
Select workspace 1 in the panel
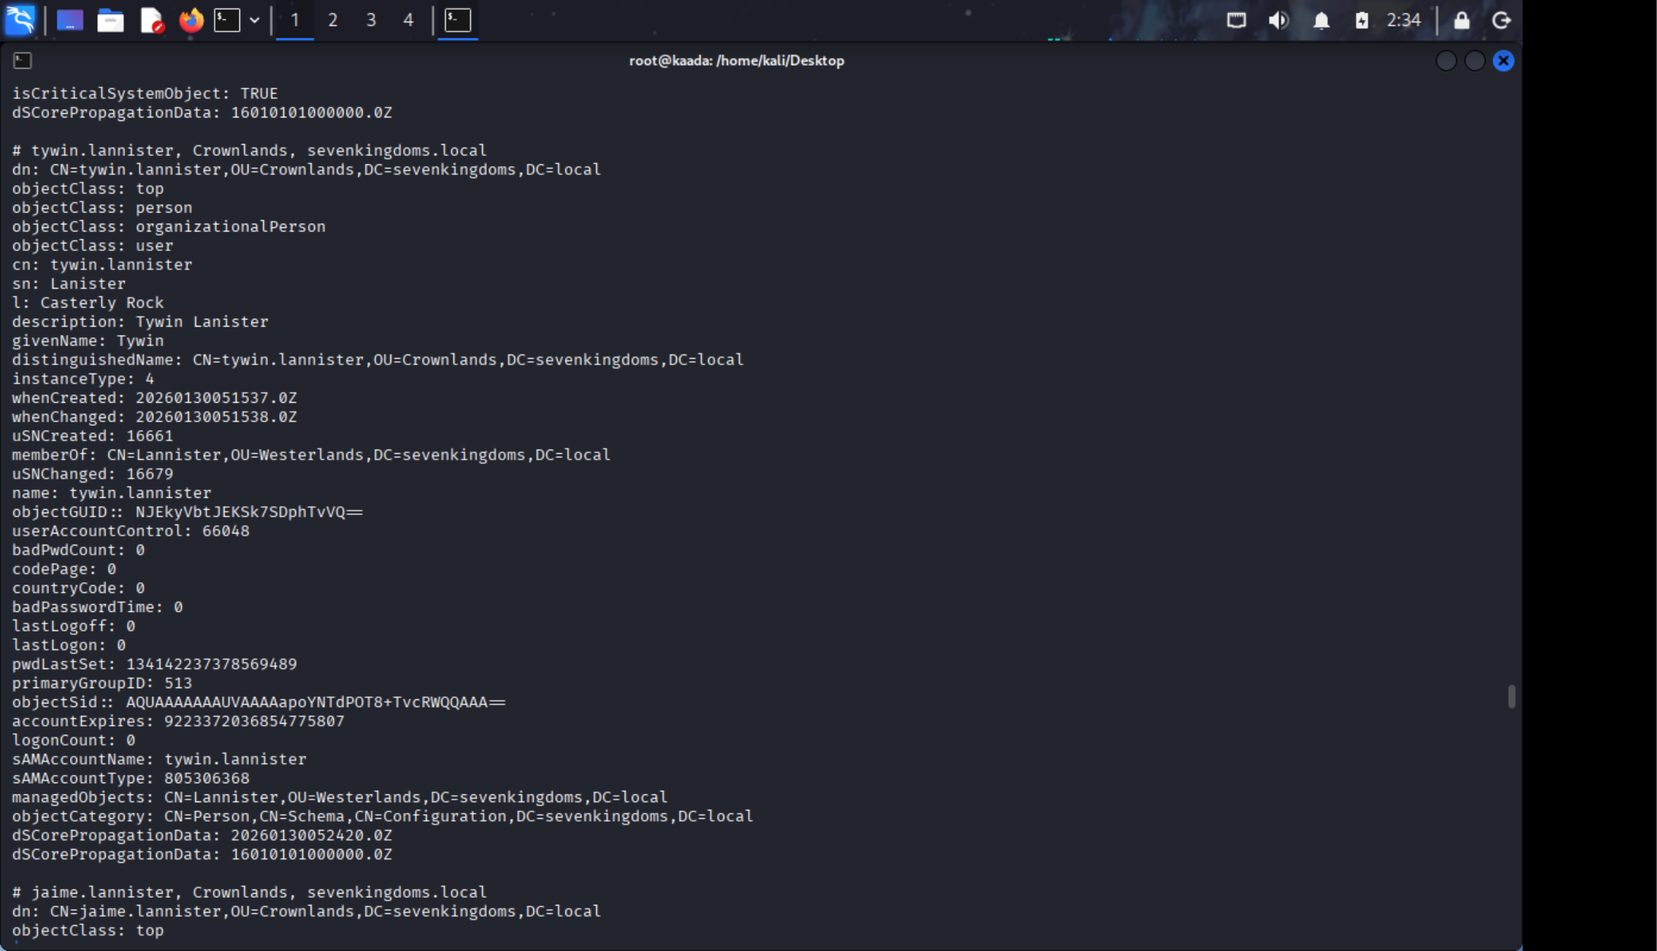295,20
